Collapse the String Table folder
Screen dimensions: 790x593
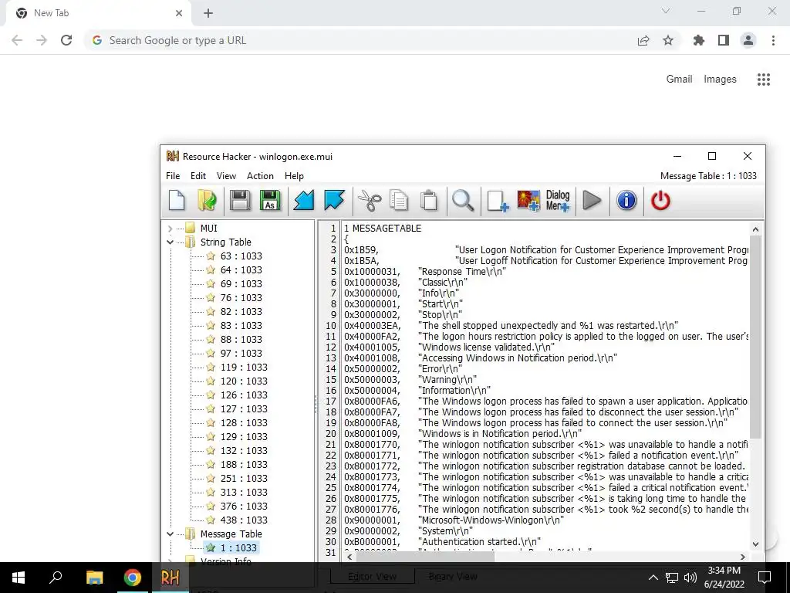click(170, 242)
